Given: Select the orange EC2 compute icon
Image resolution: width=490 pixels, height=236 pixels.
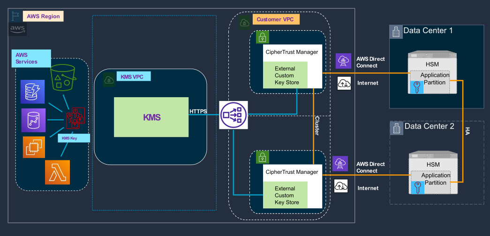Looking at the screenshot, I should 34,147.
